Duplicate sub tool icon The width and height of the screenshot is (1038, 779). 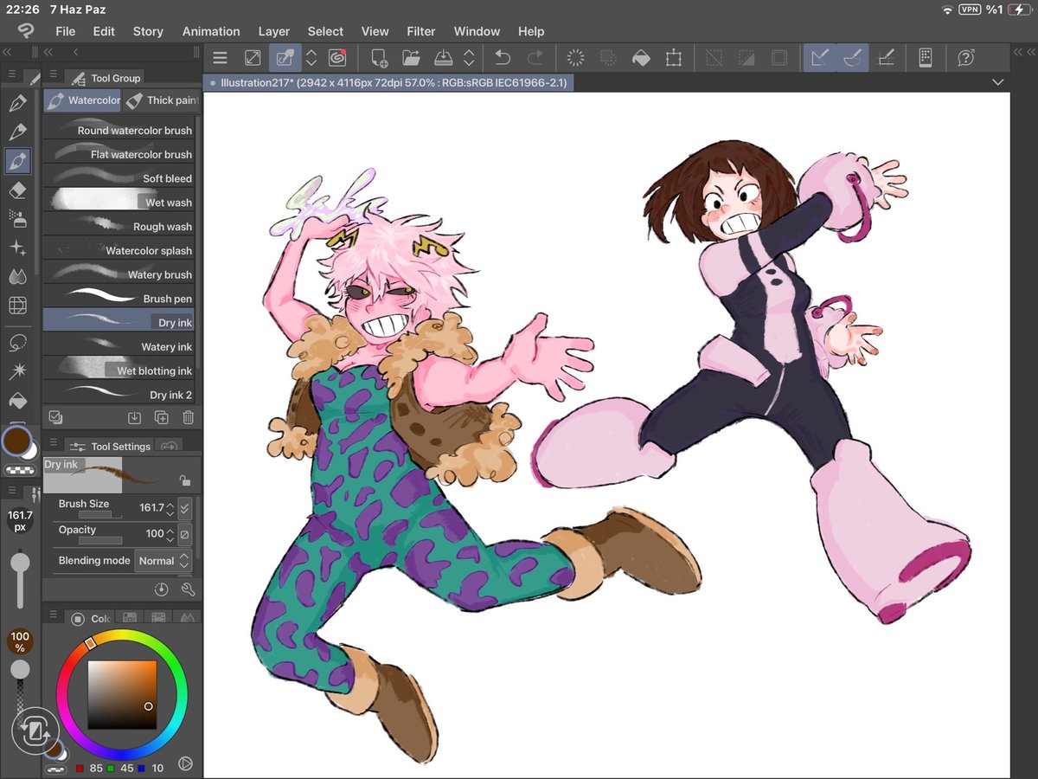click(x=161, y=417)
